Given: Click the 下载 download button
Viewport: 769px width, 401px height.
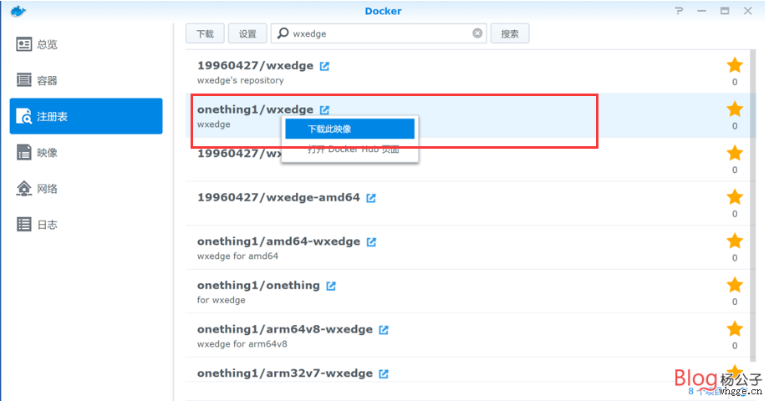Looking at the screenshot, I should pos(205,33).
